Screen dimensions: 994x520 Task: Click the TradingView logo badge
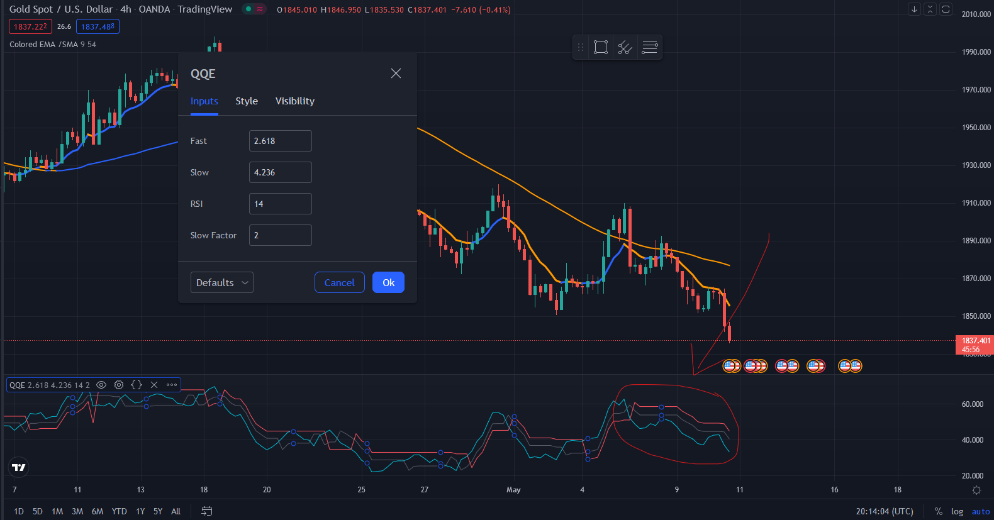pos(19,467)
